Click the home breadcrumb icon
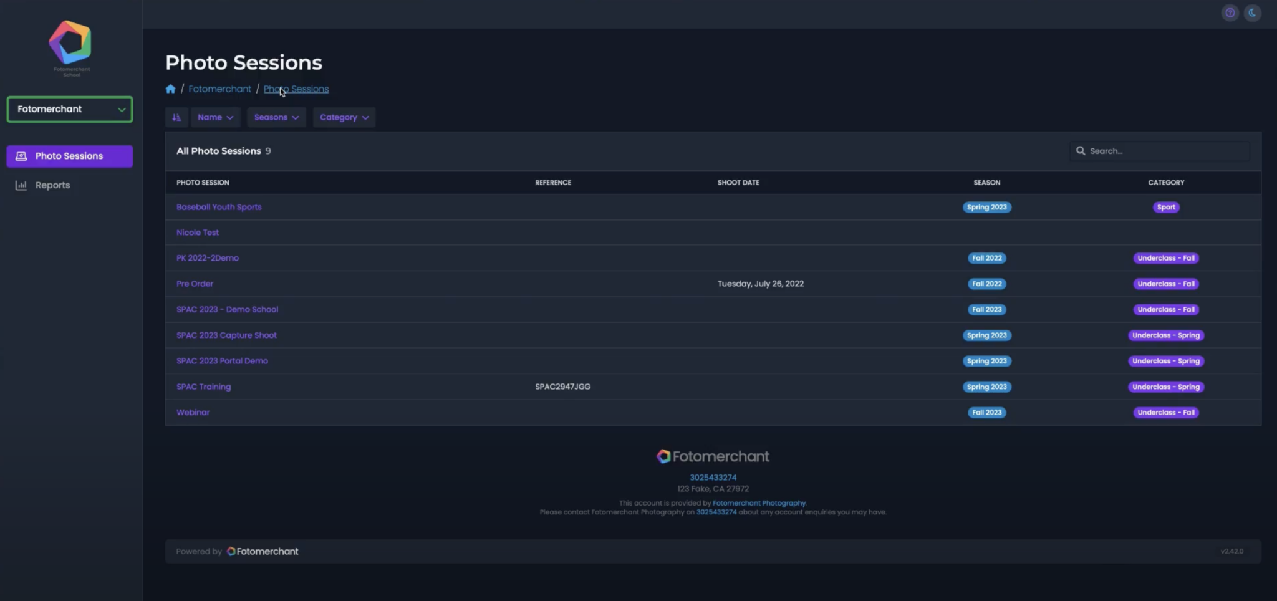 point(170,89)
